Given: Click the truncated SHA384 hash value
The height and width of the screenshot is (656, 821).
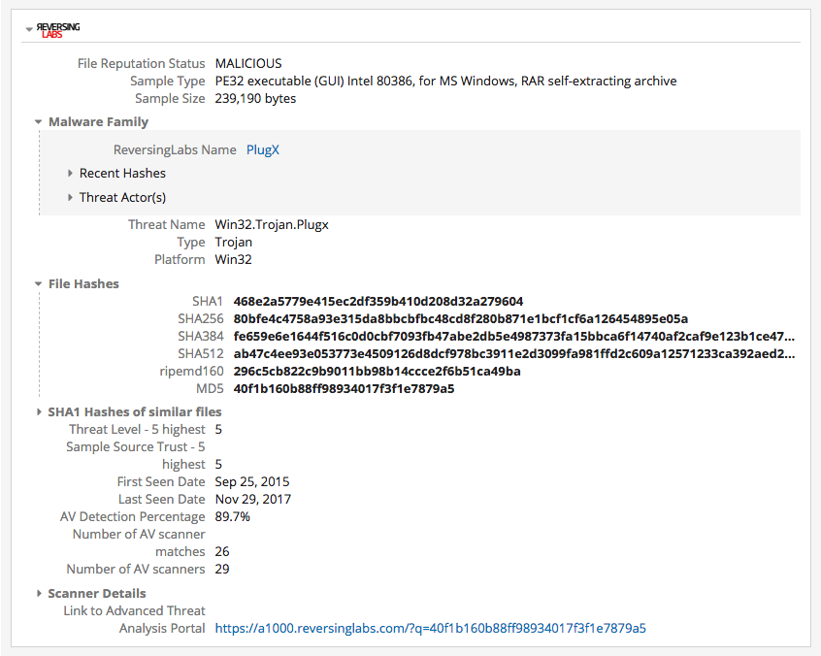Looking at the screenshot, I should pos(514,337).
